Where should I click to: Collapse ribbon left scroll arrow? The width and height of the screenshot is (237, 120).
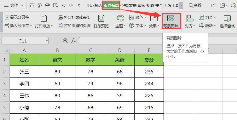pyautogui.click(x=1, y=22)
